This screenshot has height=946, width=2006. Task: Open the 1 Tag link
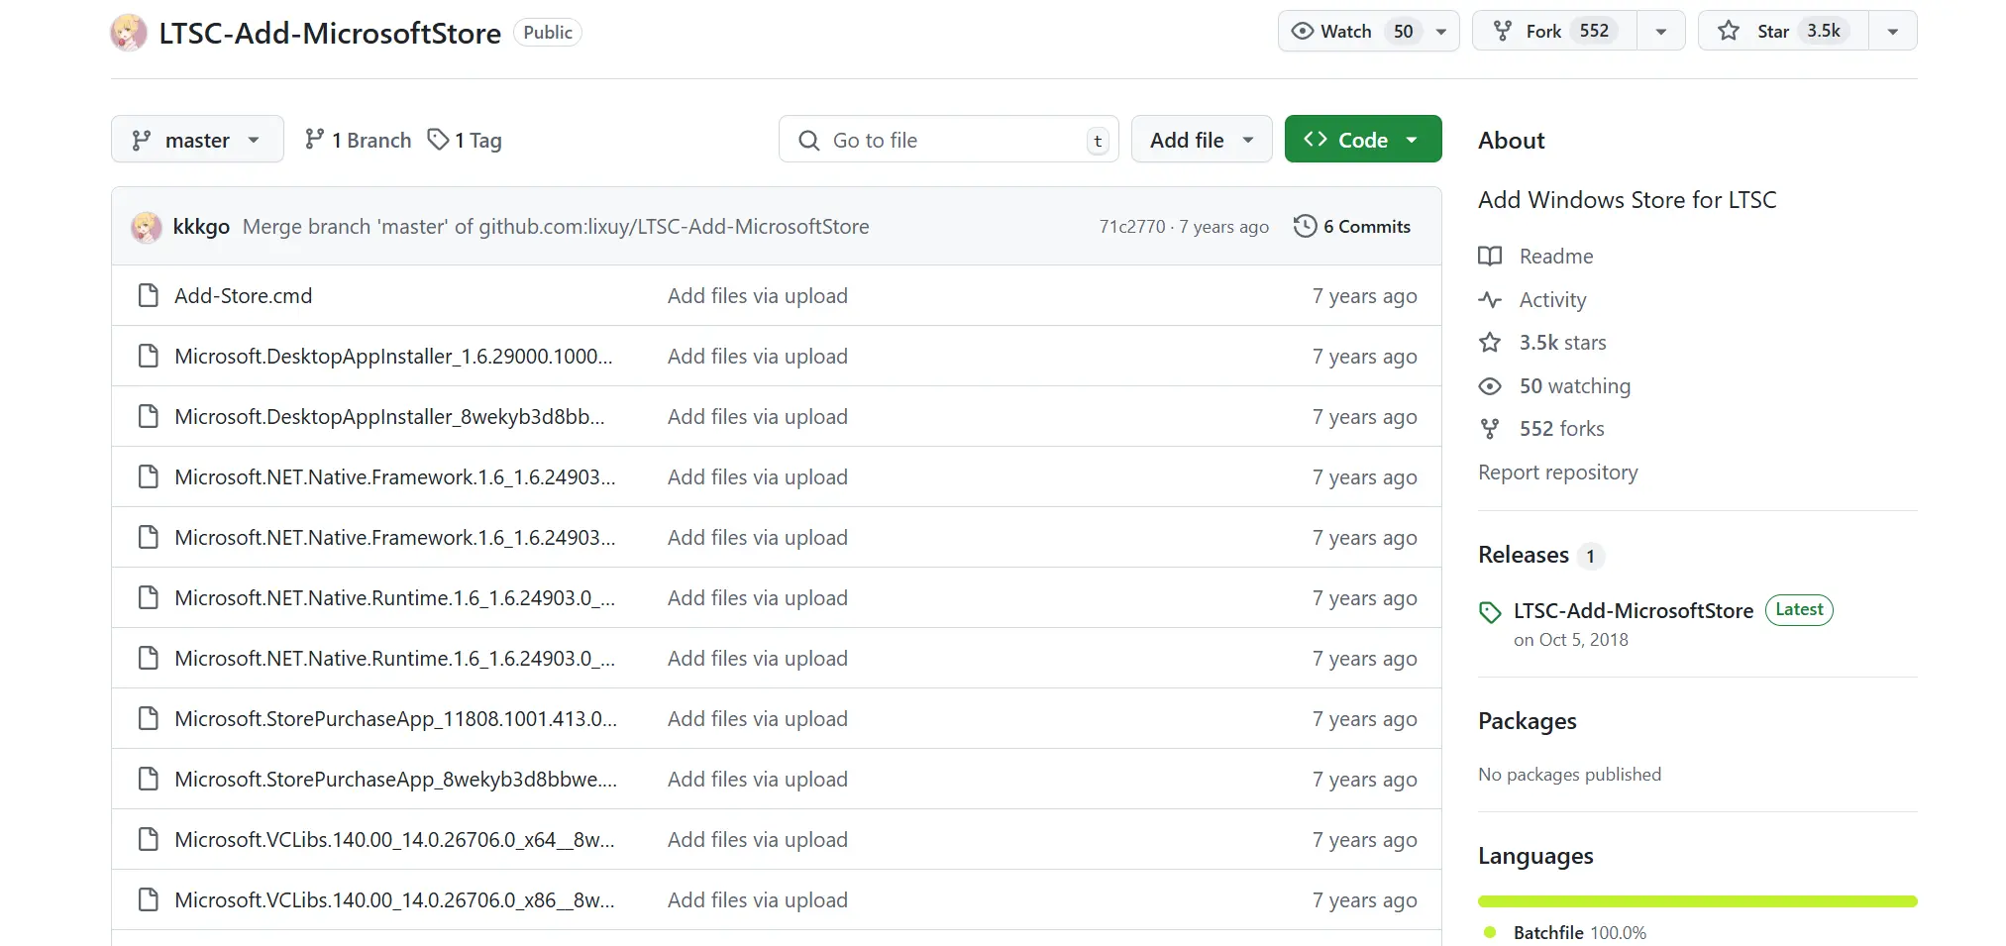(465, 140)
